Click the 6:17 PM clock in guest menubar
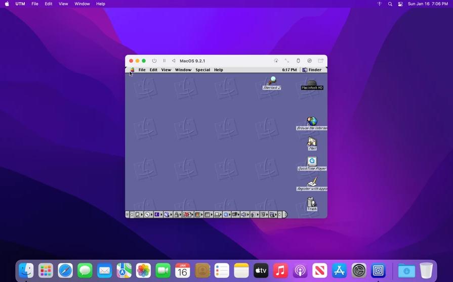Viewport: 453px width, 282px height. click(289, 70)
